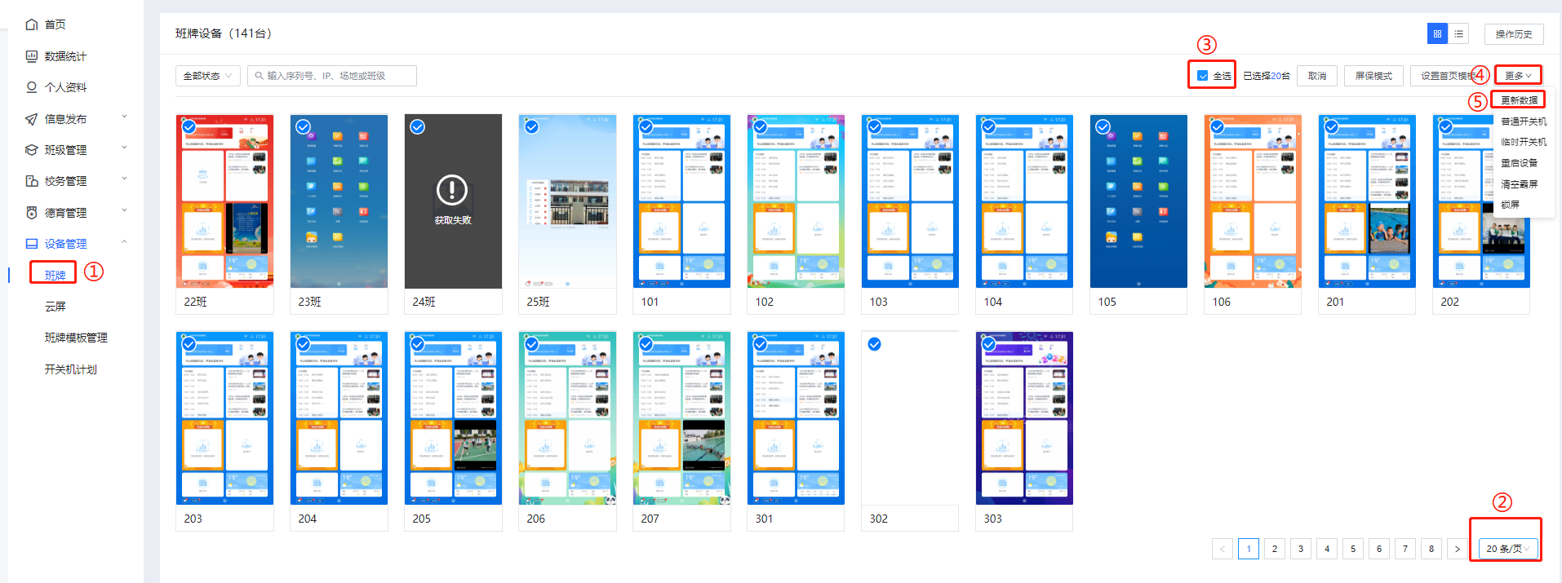Go to page 8
This screenshot has height=583, width=1562.
click(x=1431, y=549)
